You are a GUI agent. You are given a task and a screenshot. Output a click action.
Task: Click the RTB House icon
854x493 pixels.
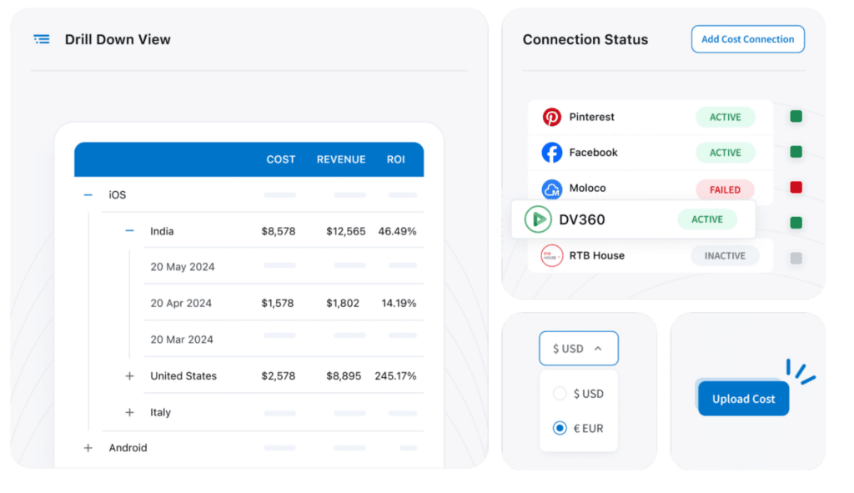coord(551,256)
